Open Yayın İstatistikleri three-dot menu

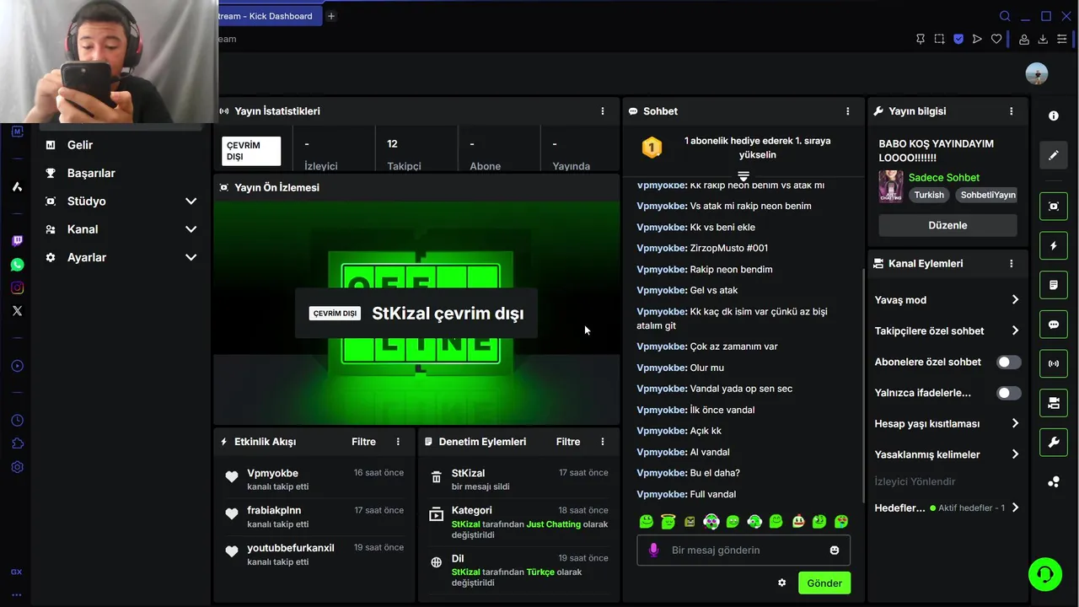tap(602, 111)
